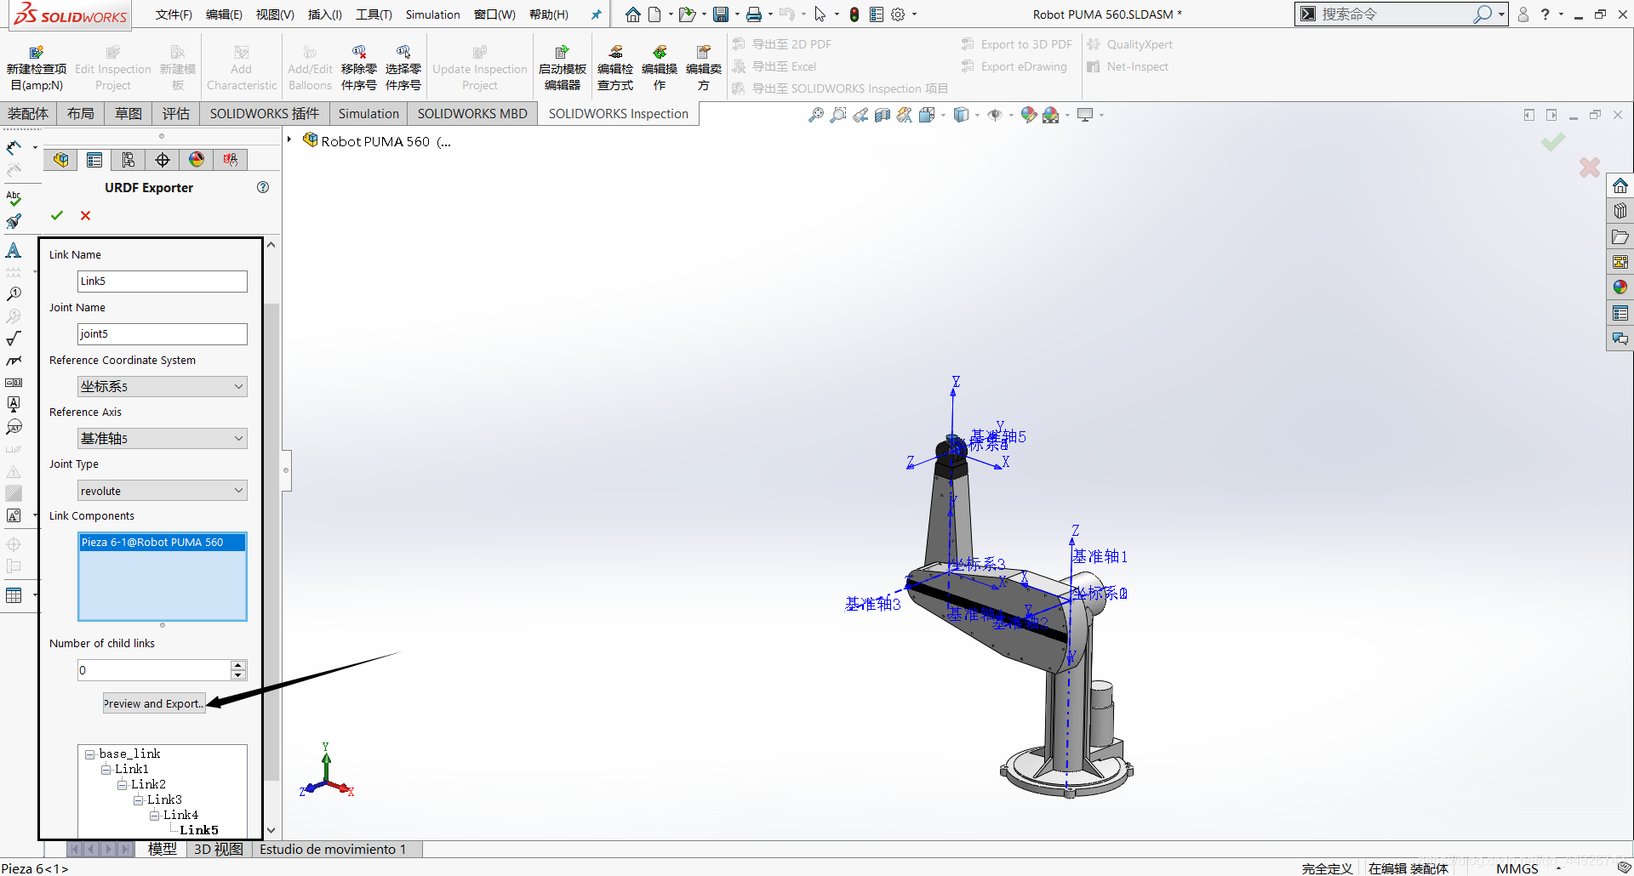1634x876 pixels.
Task: Open the PropertyManager tab icon
Action: (94, 160)
